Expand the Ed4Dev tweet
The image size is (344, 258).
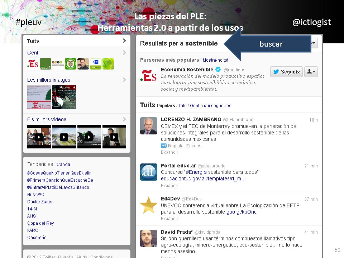pos(169,219)
